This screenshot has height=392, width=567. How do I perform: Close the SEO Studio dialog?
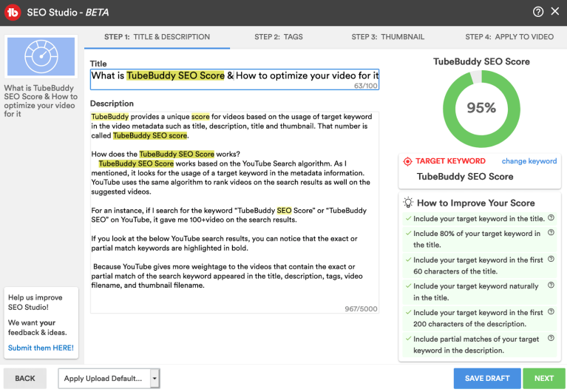click(555, 12)
